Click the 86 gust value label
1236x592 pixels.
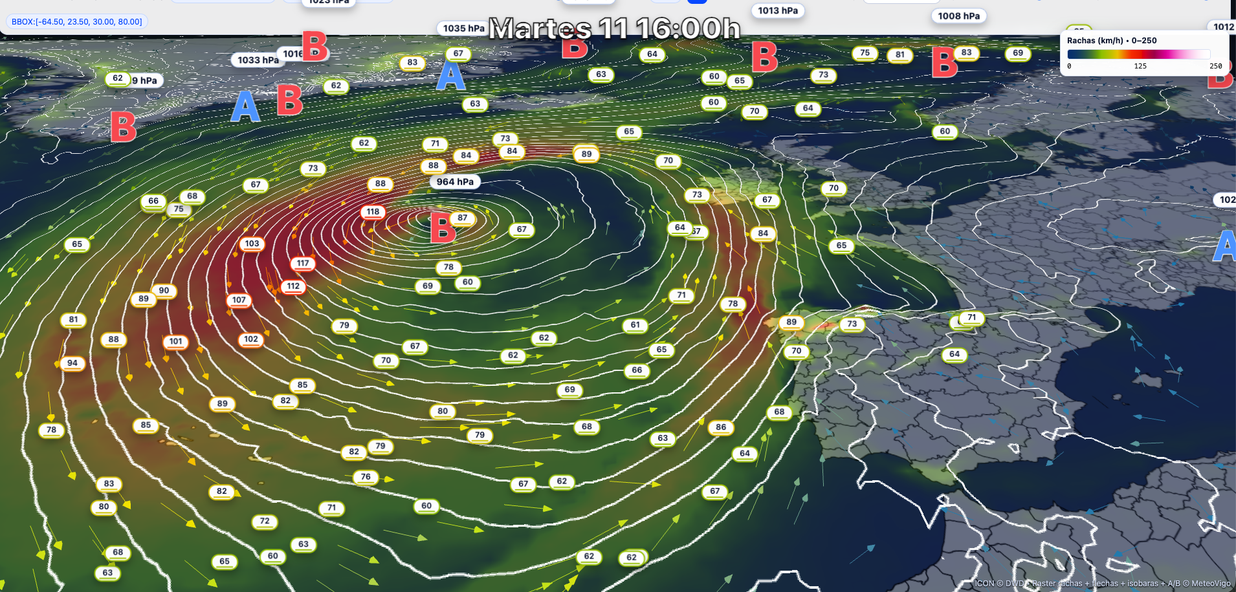pyautogui.click(x=721, y=427)
